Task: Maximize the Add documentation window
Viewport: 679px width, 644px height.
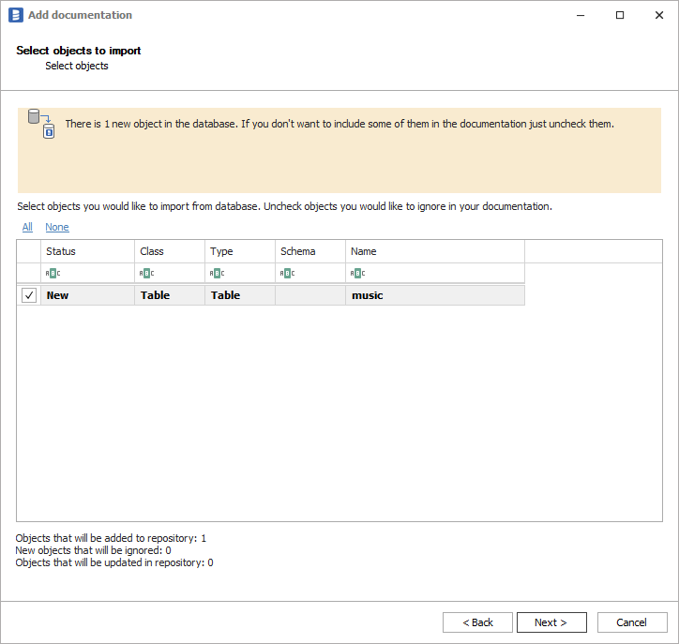Action: pyautogui.click(x=620, y=15)
